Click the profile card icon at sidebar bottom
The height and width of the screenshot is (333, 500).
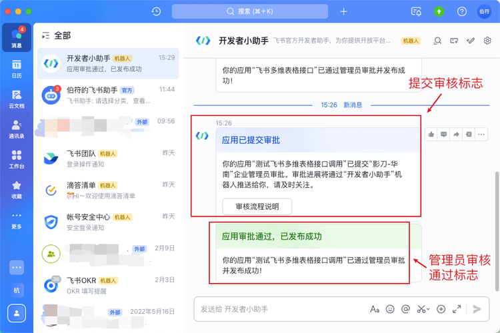pos(17,314)
